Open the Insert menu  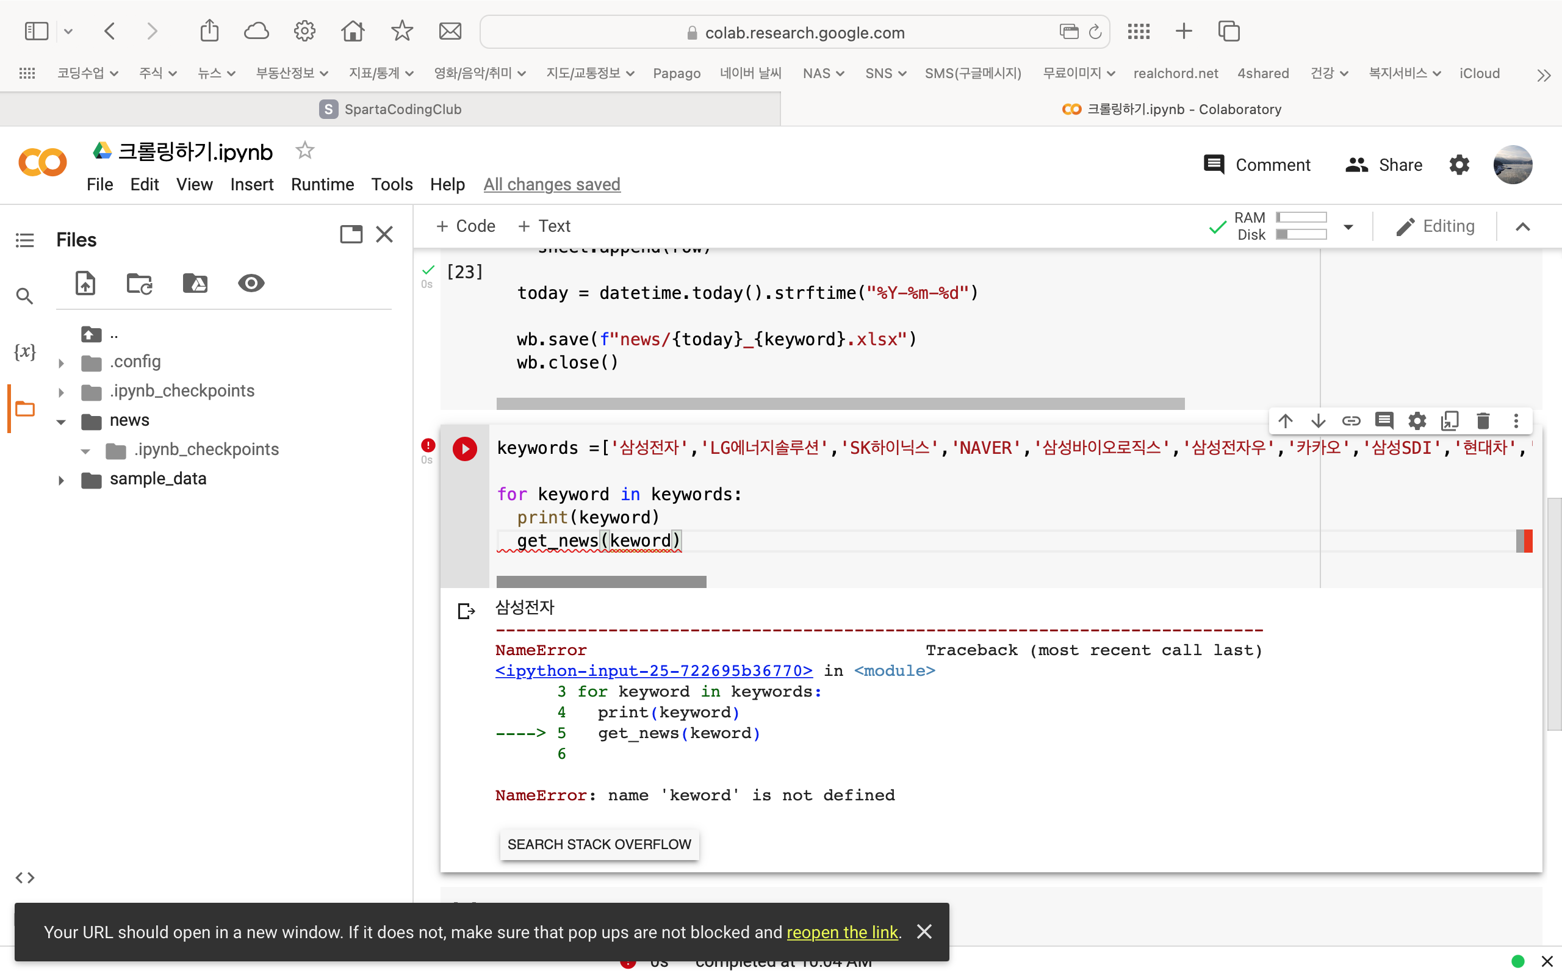click(x=252, y=185)
